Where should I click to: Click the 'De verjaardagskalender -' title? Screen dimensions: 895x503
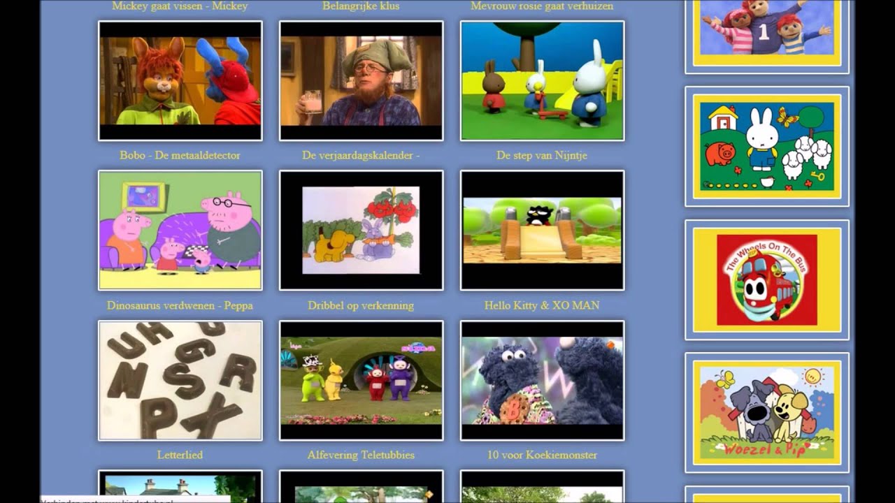click(x=361, y=155)
